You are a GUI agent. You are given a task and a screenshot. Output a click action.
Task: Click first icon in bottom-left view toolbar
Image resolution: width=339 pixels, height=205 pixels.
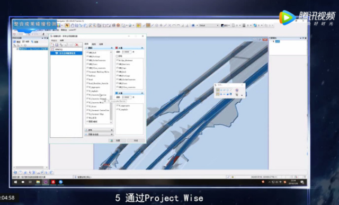[15, 172]
